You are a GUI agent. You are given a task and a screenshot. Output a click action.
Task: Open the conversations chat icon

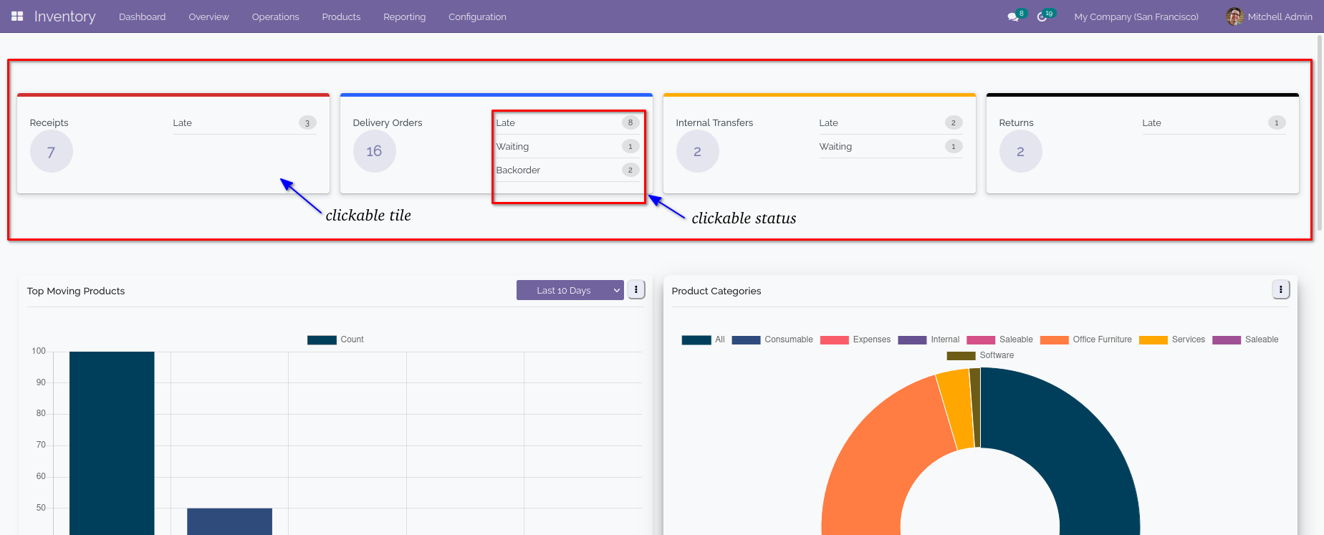point(1013,16)
